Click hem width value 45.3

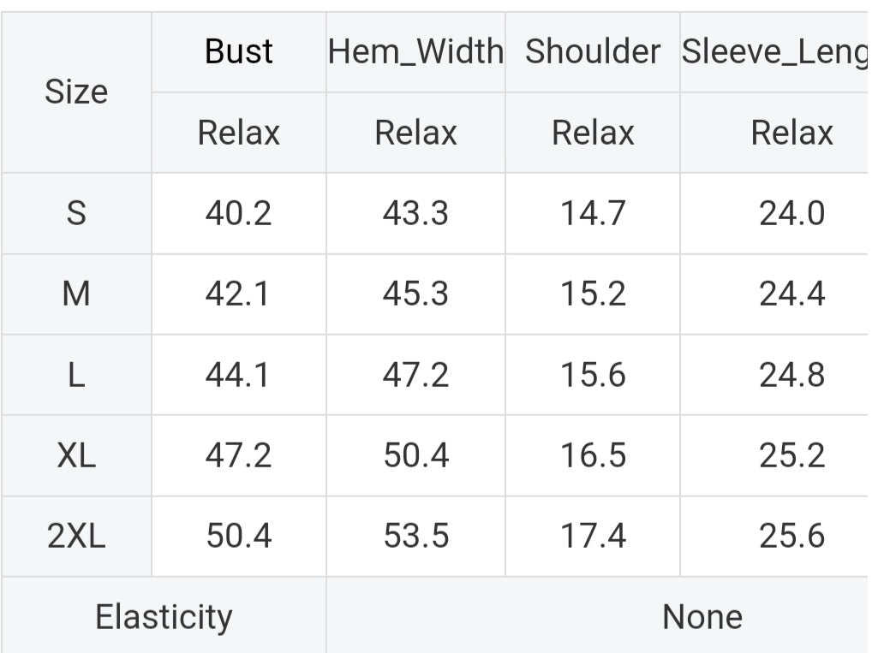pyautogui.click(x=415, y=294)
